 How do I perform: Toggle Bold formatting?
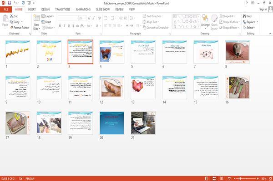[x=60, y=26]
